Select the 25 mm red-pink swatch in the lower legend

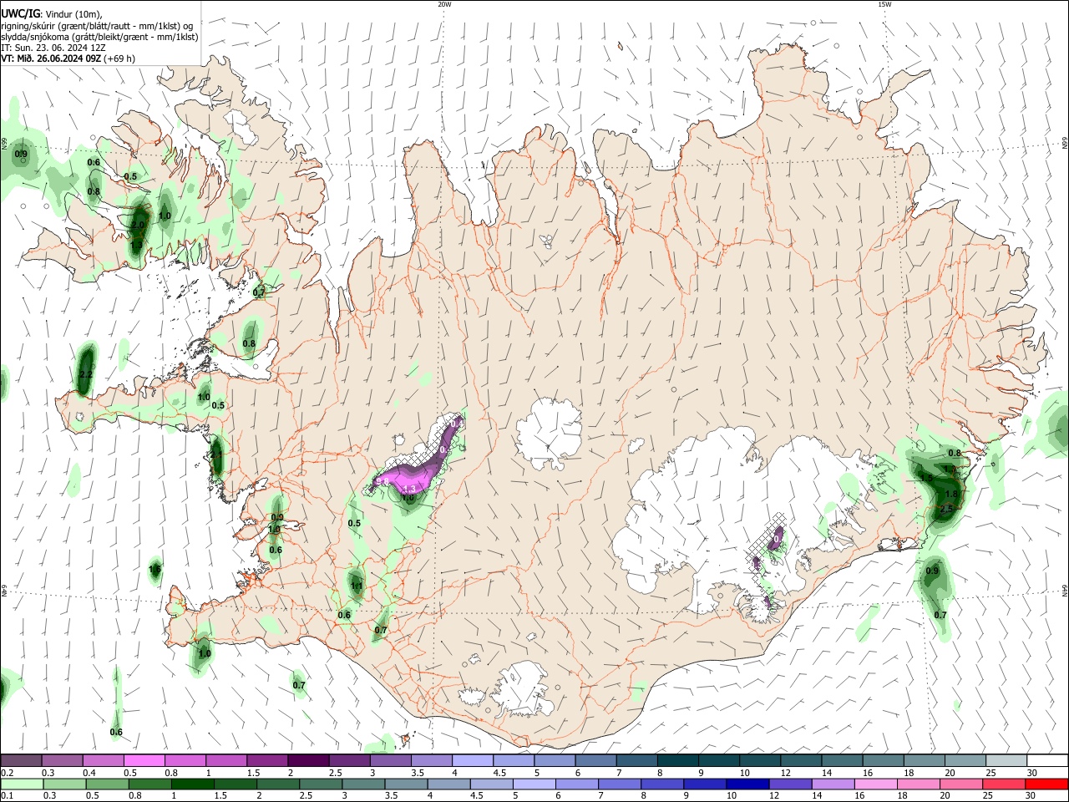(1004, 784)
